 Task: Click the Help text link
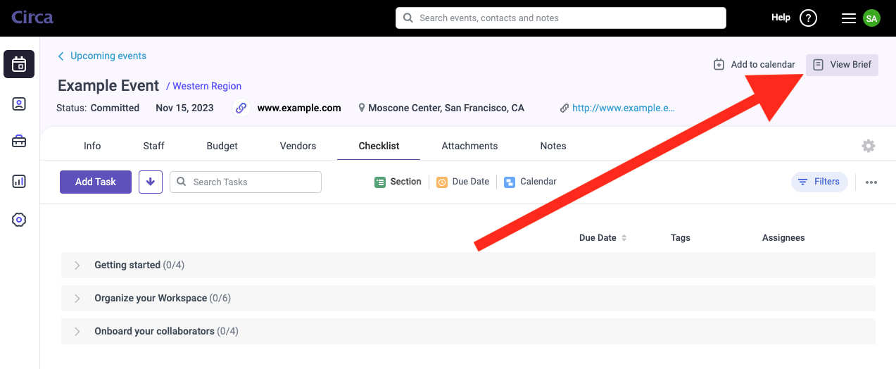781,18
